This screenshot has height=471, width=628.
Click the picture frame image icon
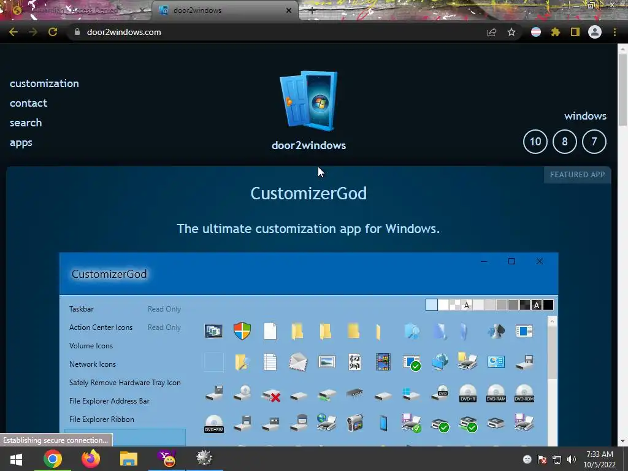[x=326, y=362]
